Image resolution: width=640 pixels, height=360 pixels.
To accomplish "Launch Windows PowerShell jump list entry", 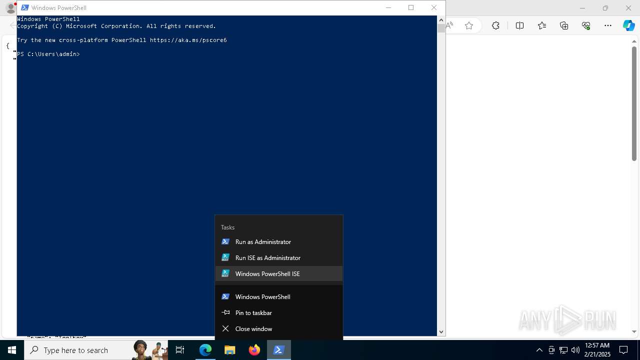I will pos(279,296).
